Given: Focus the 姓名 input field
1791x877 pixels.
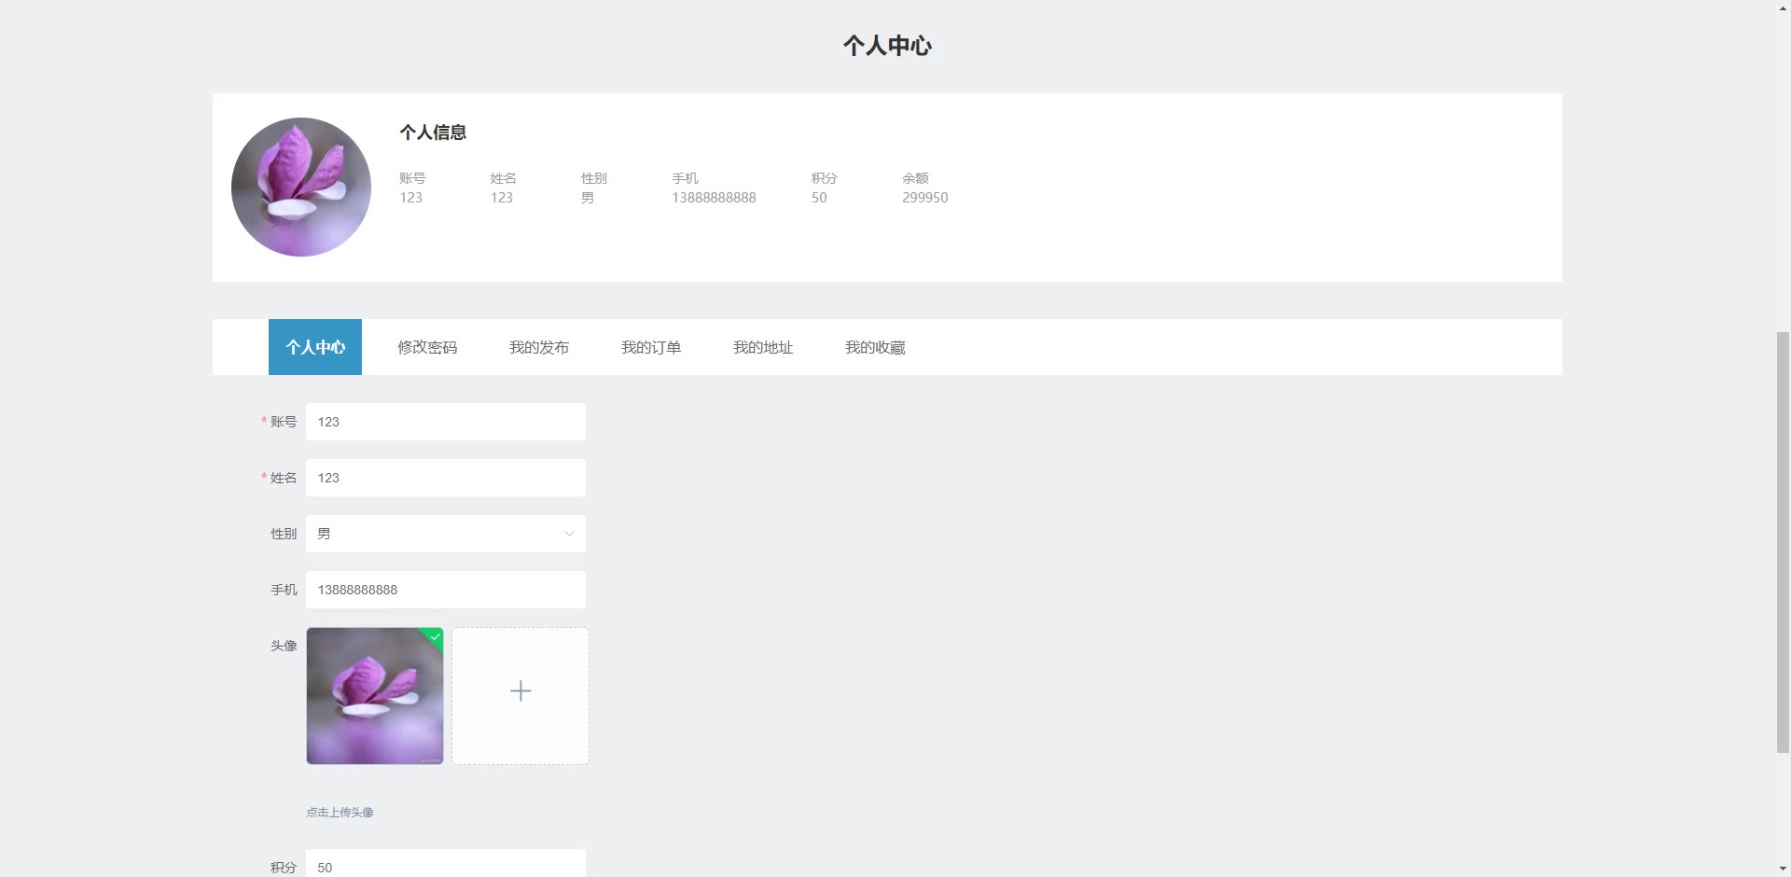Looking at the screenshot, I should click(x=446, y=478).
